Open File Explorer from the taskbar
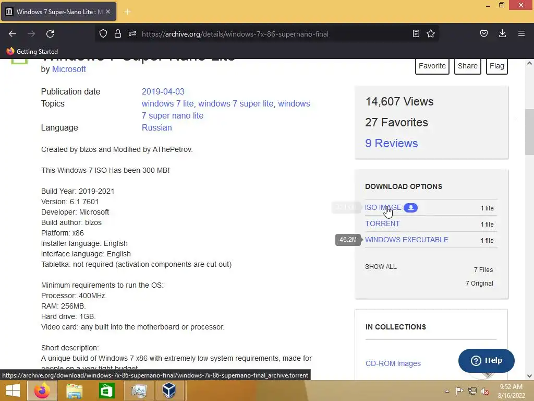Viewport: 534px width, 401px height. pyautogui.click(x=74, y=391)
